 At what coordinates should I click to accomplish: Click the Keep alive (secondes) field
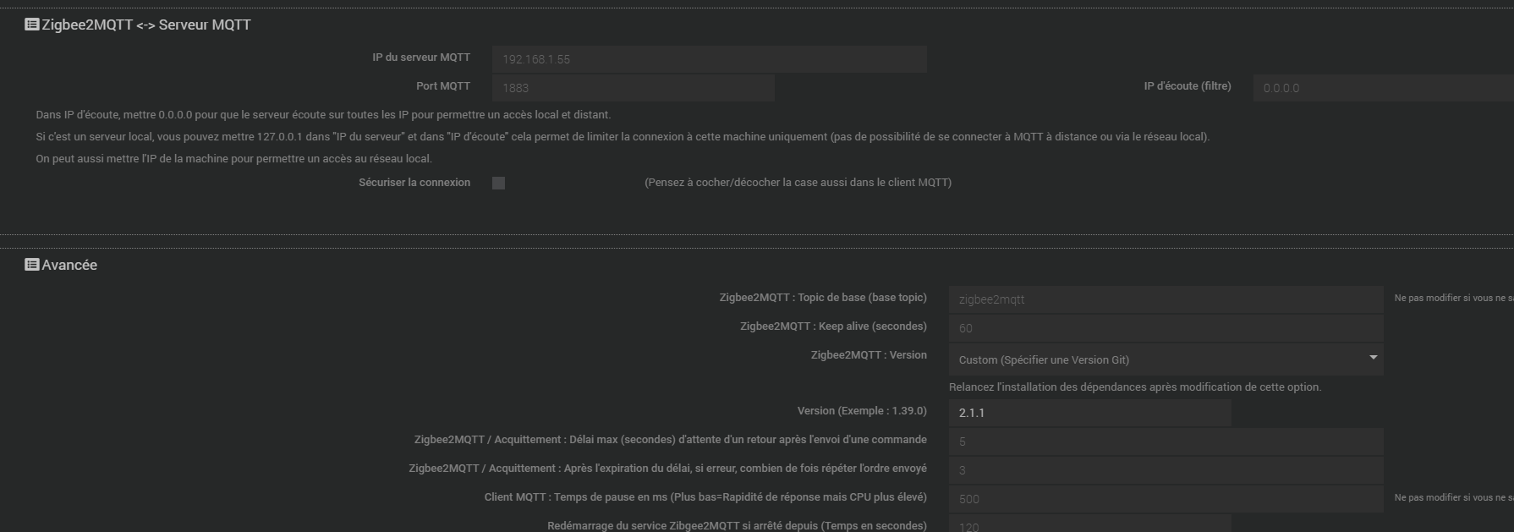(1166, 328)
